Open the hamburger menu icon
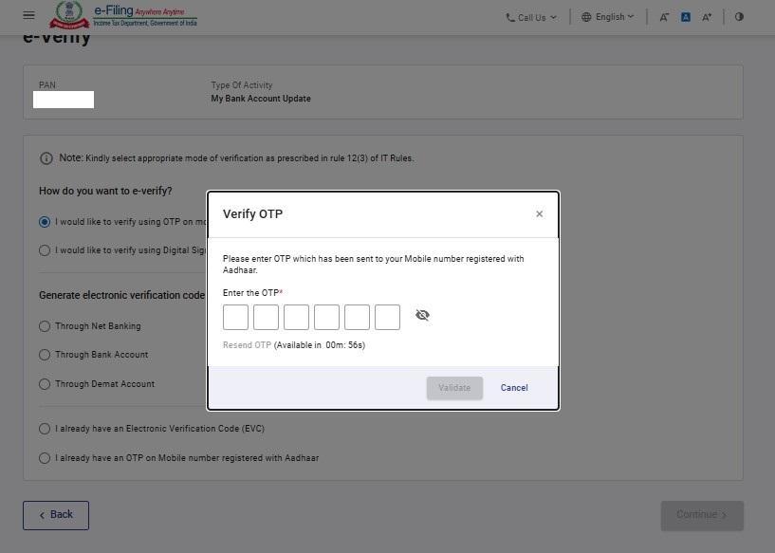Screen dimensions: 775x553 click(28, 16)
